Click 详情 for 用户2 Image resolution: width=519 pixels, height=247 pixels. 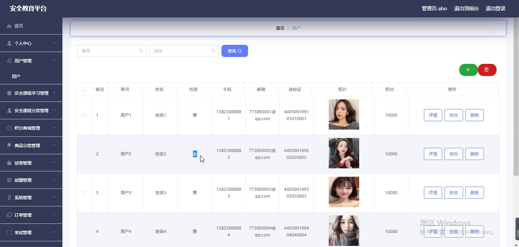click(x=433, y=154)
